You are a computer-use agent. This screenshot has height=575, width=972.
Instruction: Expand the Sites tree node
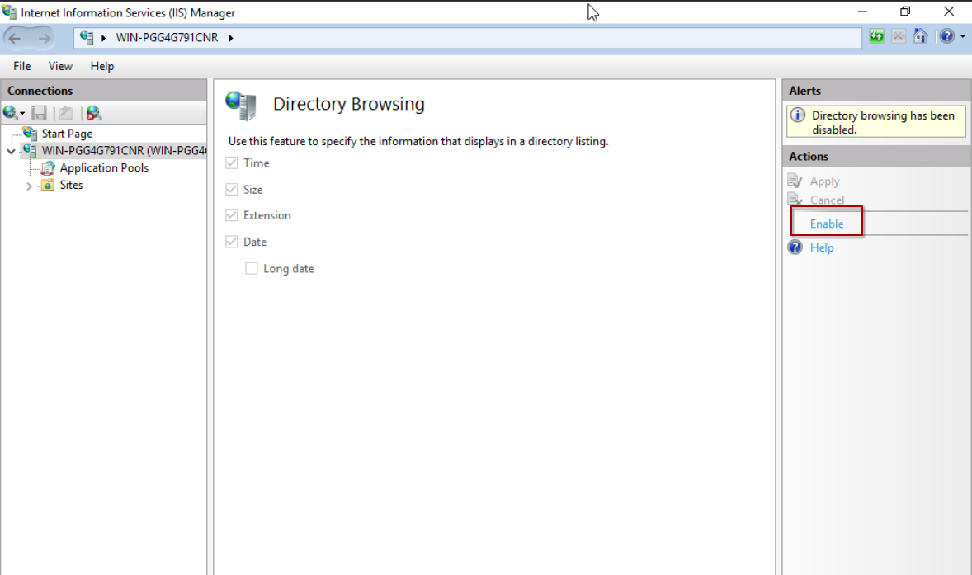30,186
